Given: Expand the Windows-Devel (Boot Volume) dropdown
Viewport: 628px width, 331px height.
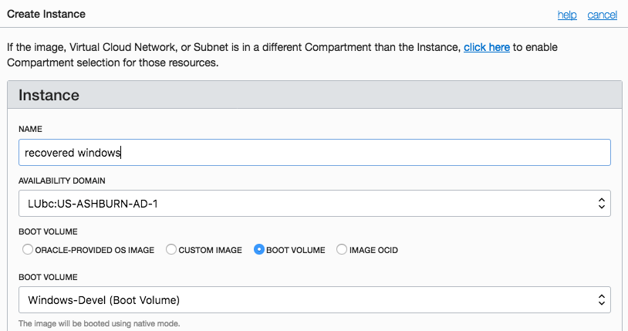Looking at the screenshot, I should [314, 299].
